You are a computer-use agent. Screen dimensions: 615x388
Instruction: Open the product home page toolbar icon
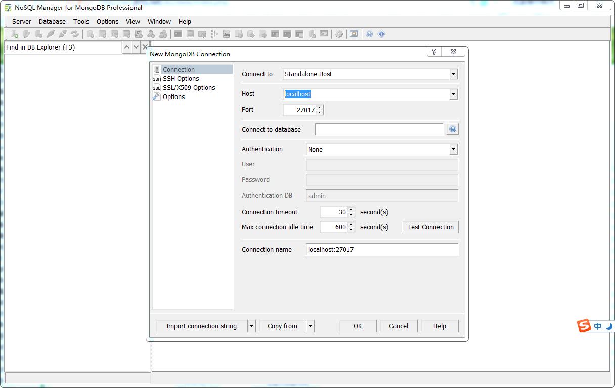pos(354,34)
